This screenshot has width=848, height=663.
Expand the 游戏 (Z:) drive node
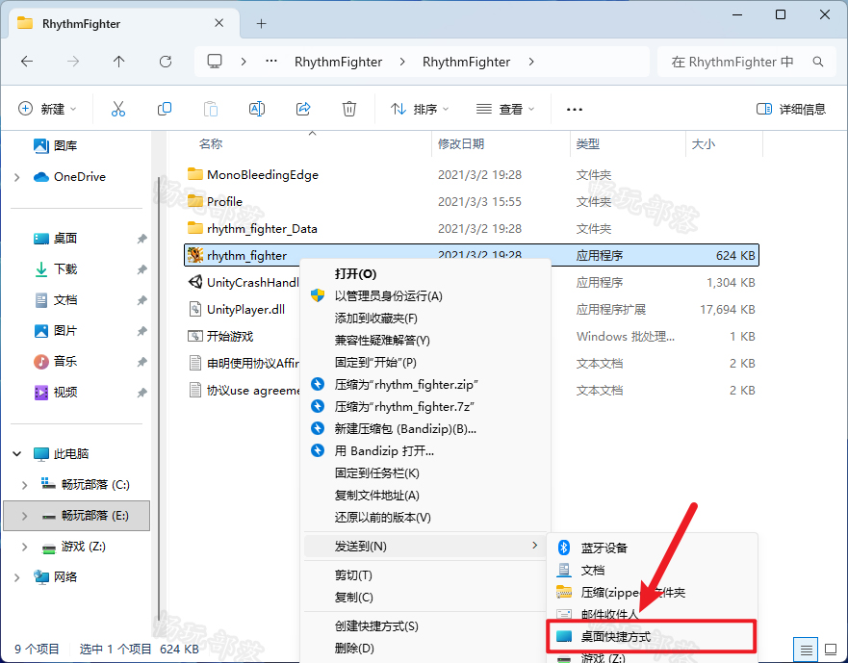point(24,547)
